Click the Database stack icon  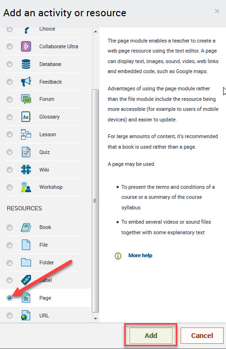[26, 64]
